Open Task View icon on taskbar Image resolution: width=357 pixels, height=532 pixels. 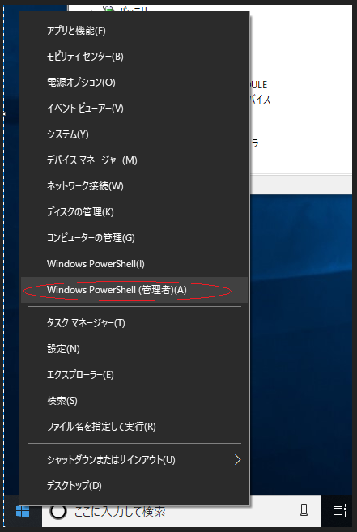[x=339, y=511]
